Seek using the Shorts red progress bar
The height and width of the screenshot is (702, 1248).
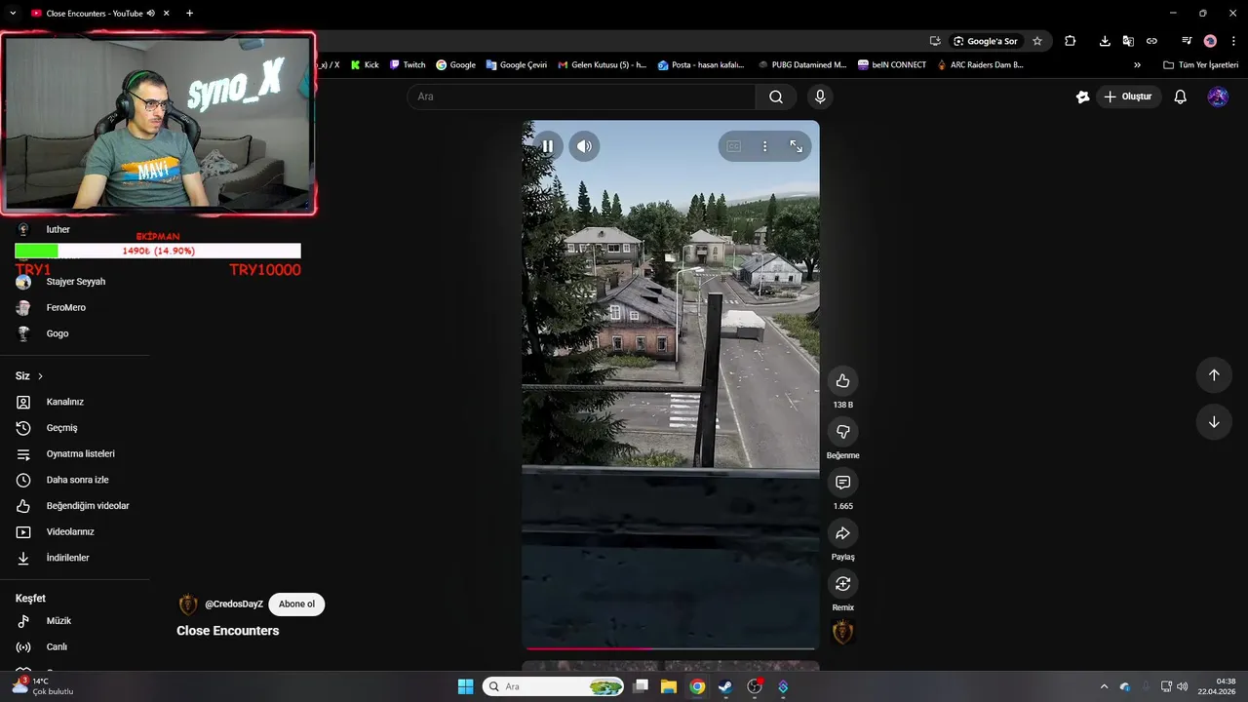(671, 647)
